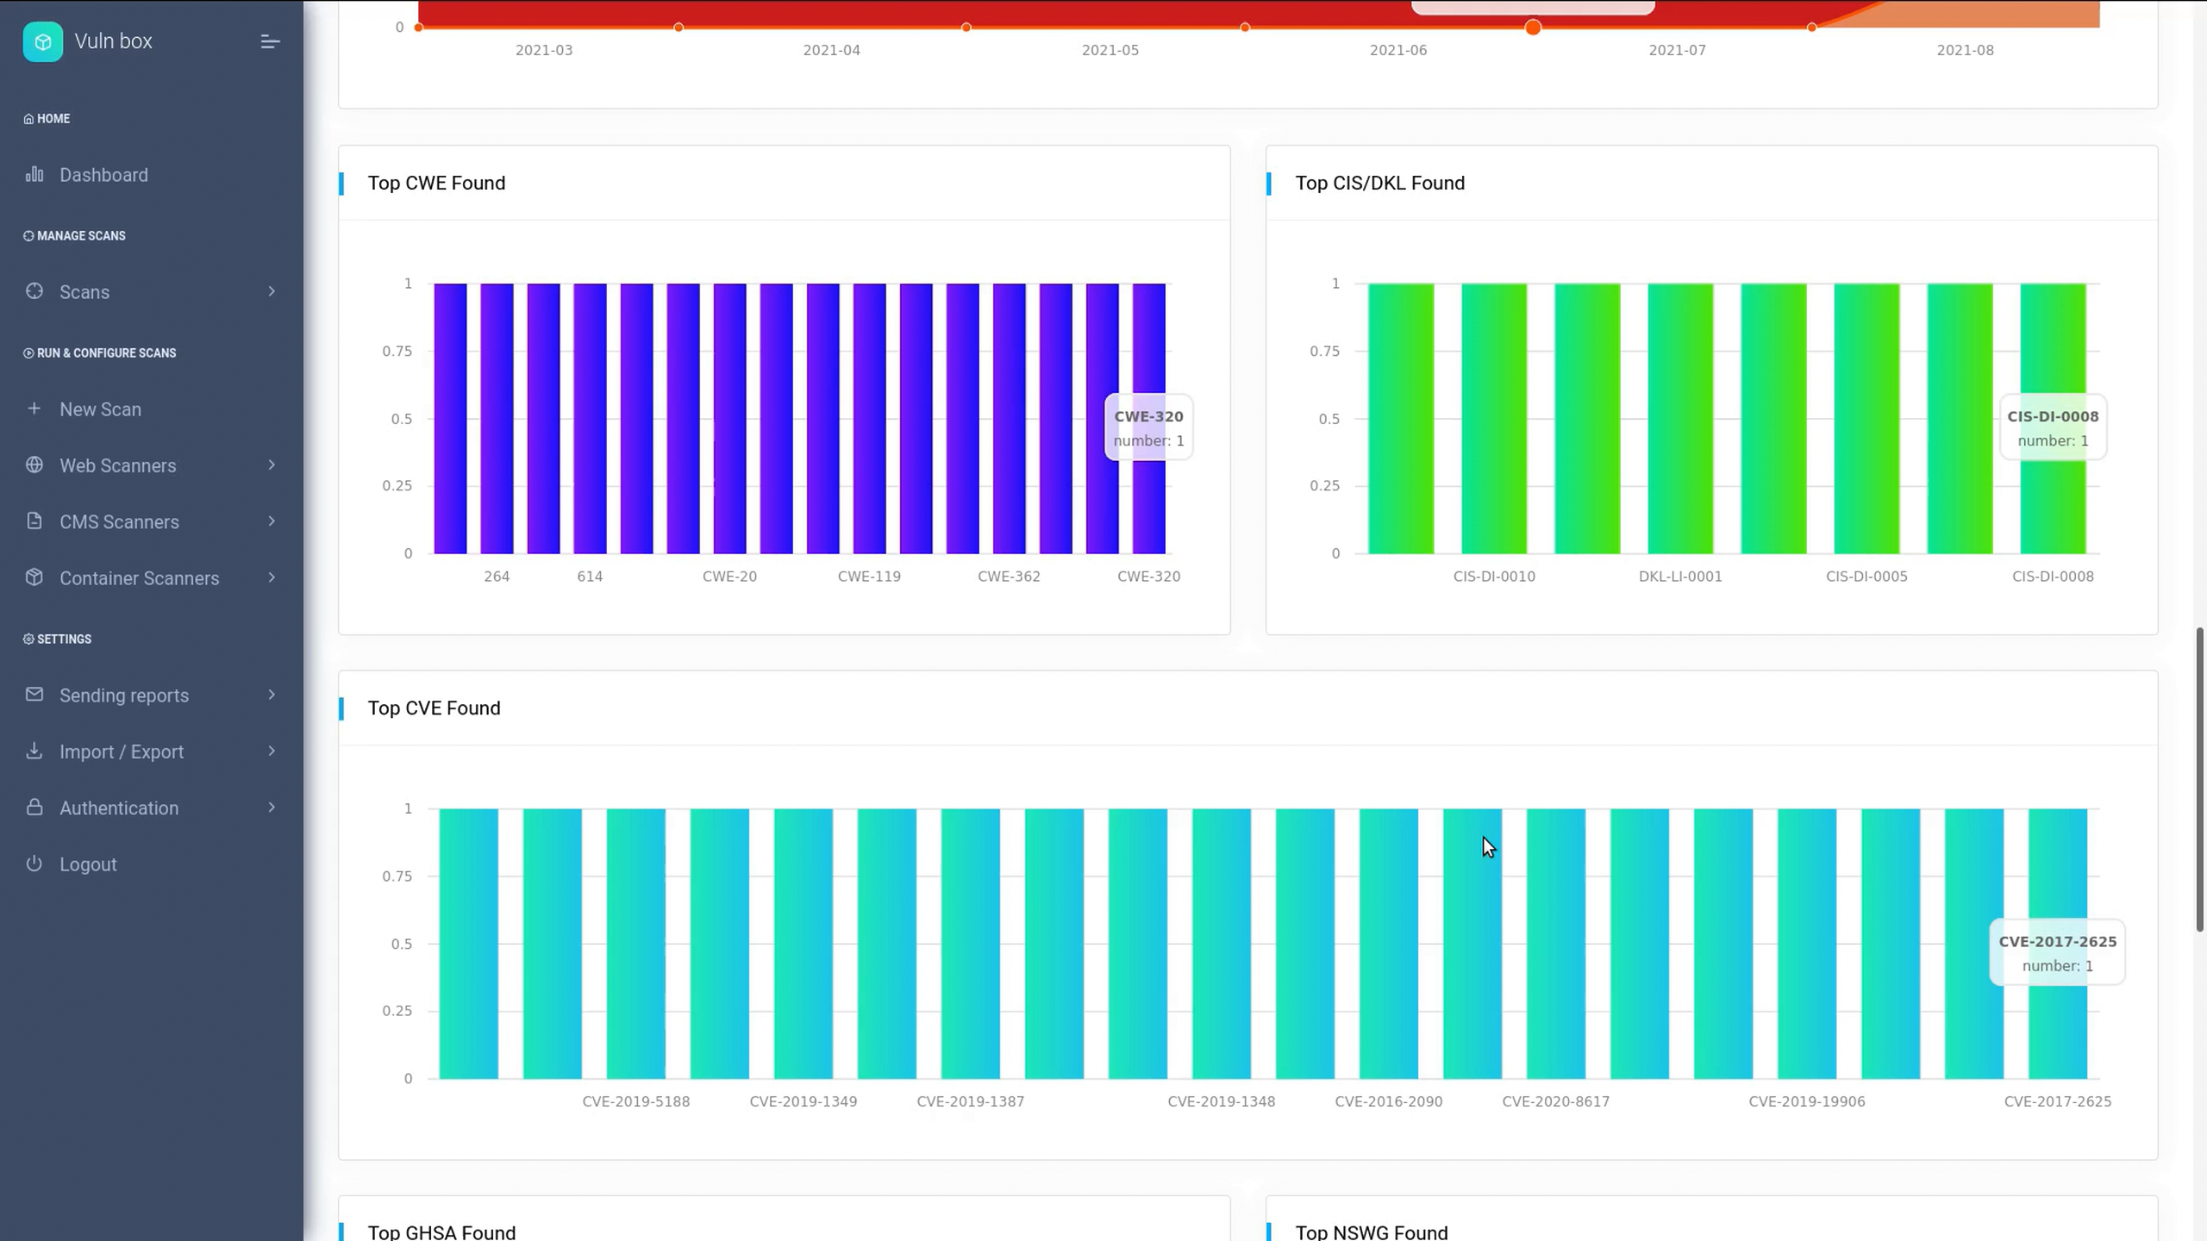Viewport: 2207px width, 1241px height.
Task: Open Import / Export settings link
Action: (x=152, y=751)
